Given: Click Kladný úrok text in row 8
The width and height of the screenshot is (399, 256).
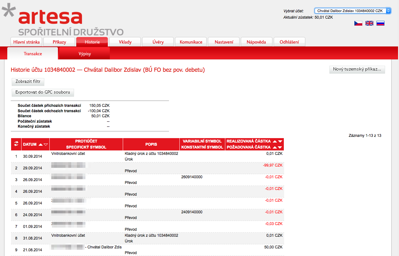Looking at the screenshot, I should (x=152, y=235).
